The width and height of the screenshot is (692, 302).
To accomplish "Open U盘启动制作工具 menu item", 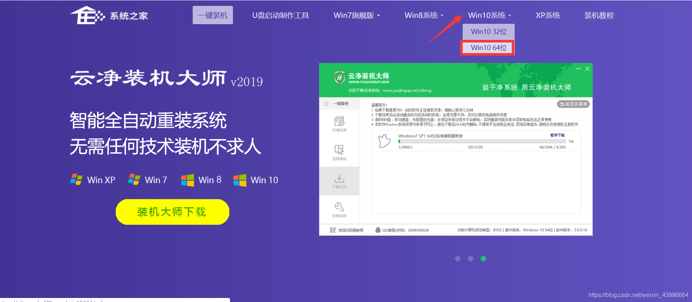I will click(x=281, y=15).
